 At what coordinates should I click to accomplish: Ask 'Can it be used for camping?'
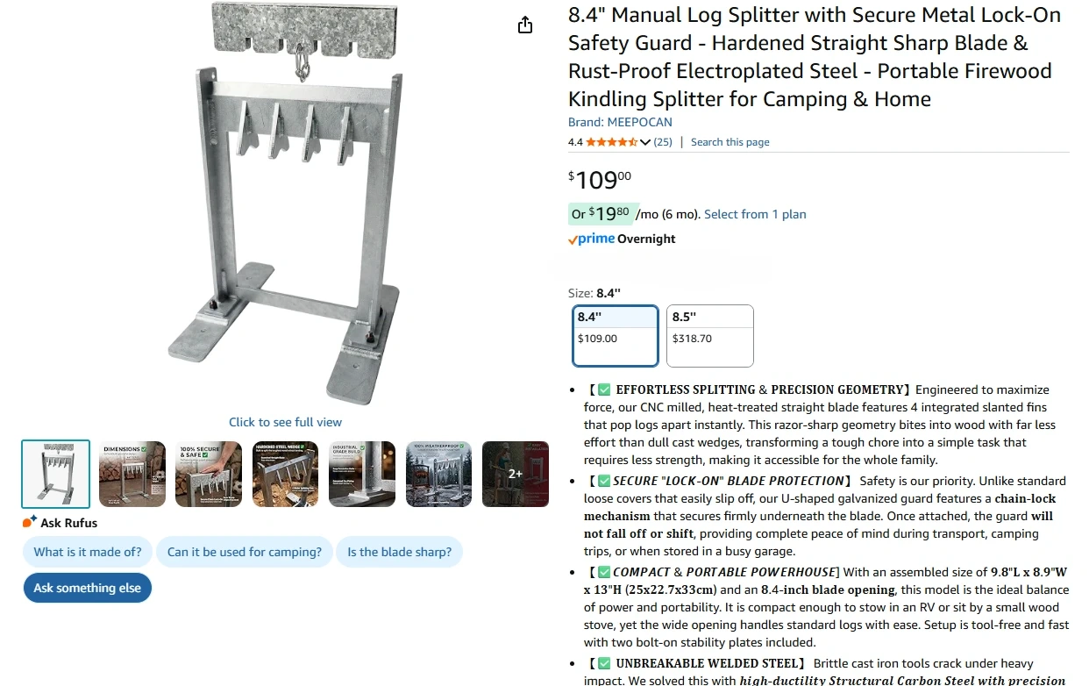click(245, 552)
